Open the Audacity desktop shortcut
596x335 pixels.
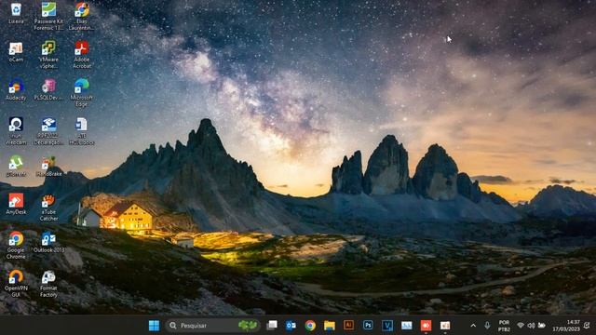point(16,90)
